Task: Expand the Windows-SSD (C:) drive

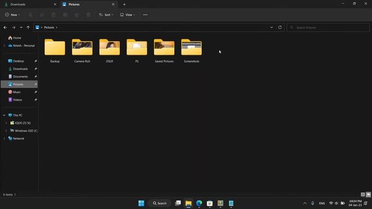Action: [6, 131]
